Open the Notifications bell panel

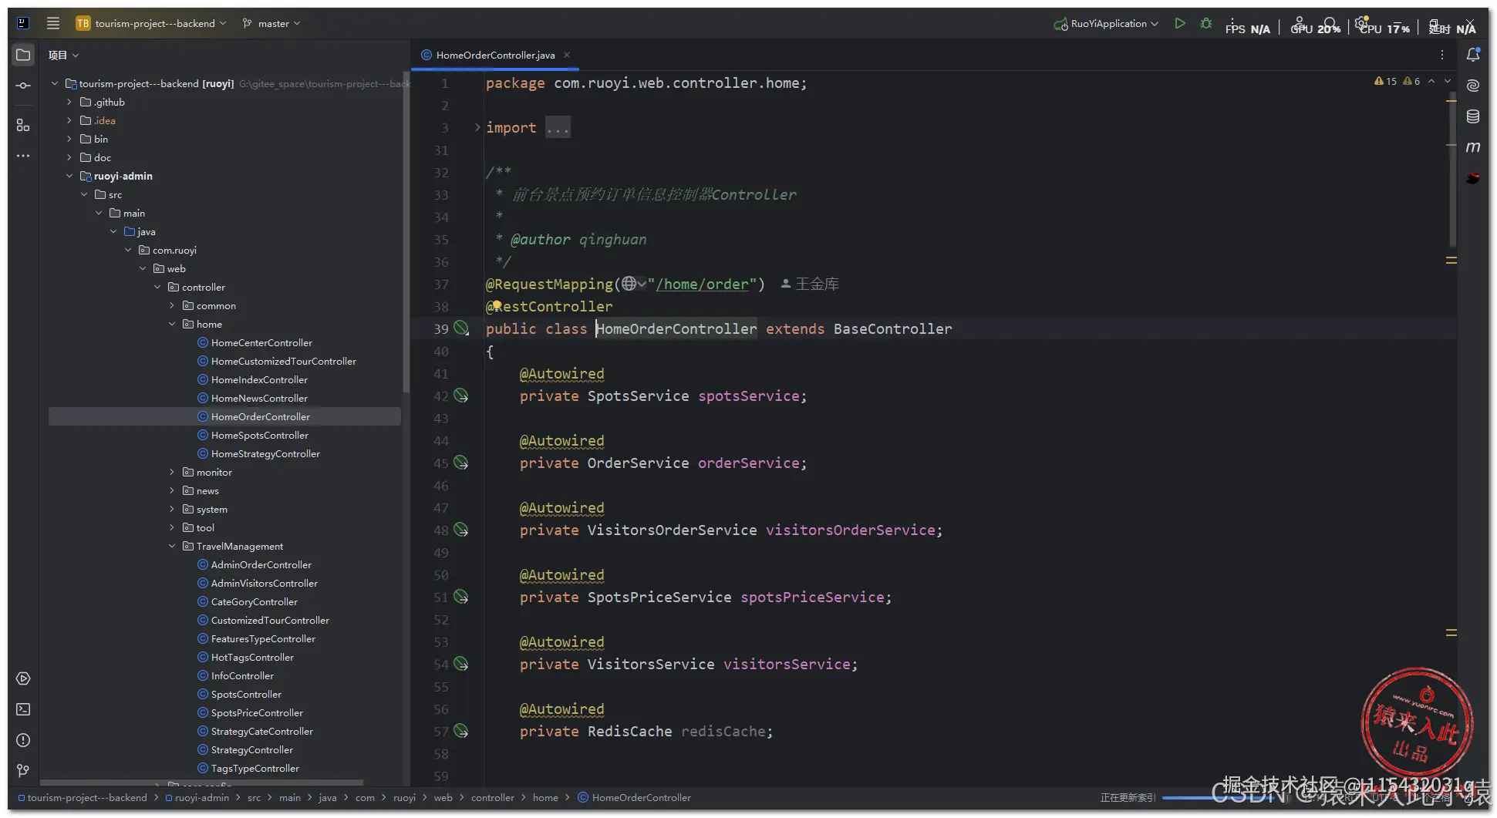[x=1473, y=55]
